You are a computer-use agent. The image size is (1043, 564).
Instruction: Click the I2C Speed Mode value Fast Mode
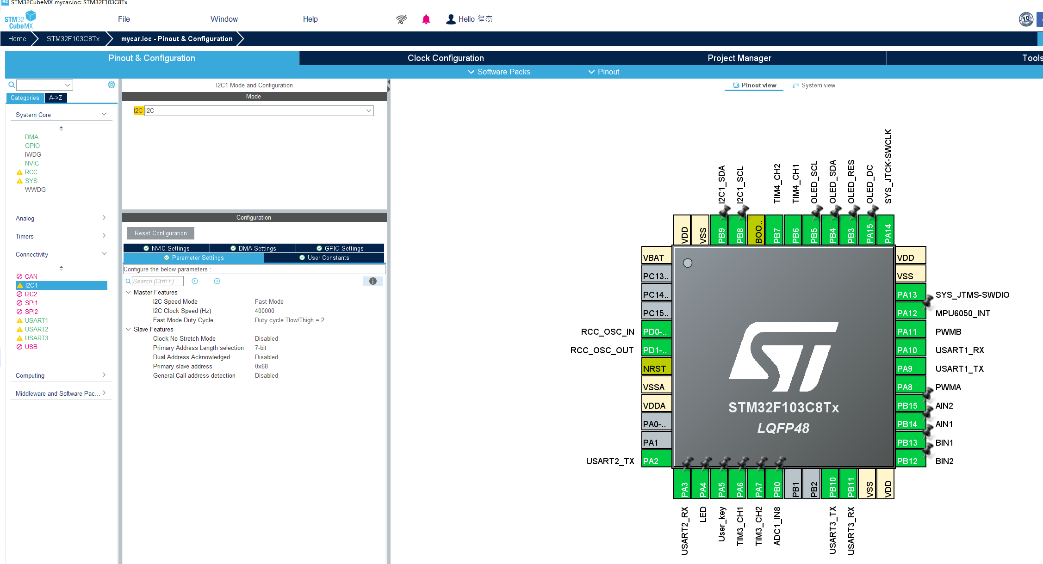[269, 301]
